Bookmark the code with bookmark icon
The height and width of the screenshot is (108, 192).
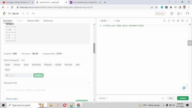pyautogui.click(x=164, y=21)
